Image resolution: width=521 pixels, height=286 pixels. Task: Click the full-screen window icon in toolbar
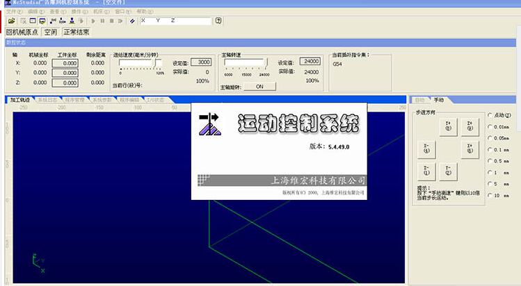(x=33, y=21)
